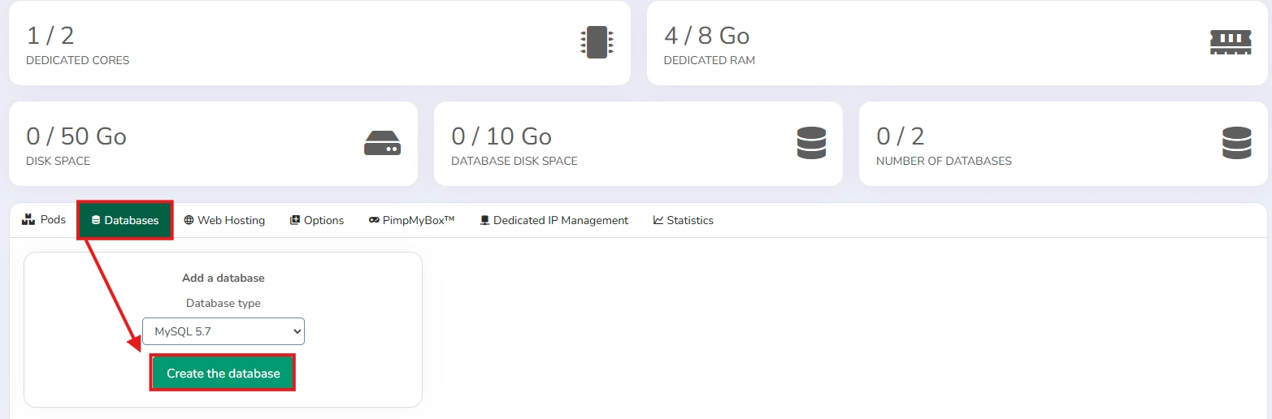
Task: Expand the MySQL 5.7 database type dropdown
Action: point(224,331)
